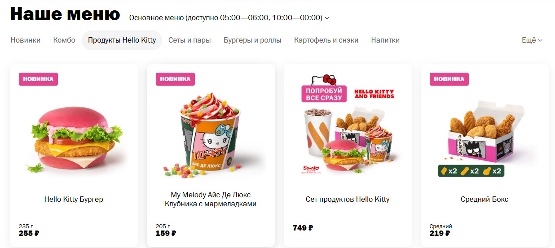Open the Картофель и снэки tab
The width and height of the screenshot is (555, 248).
326,40
